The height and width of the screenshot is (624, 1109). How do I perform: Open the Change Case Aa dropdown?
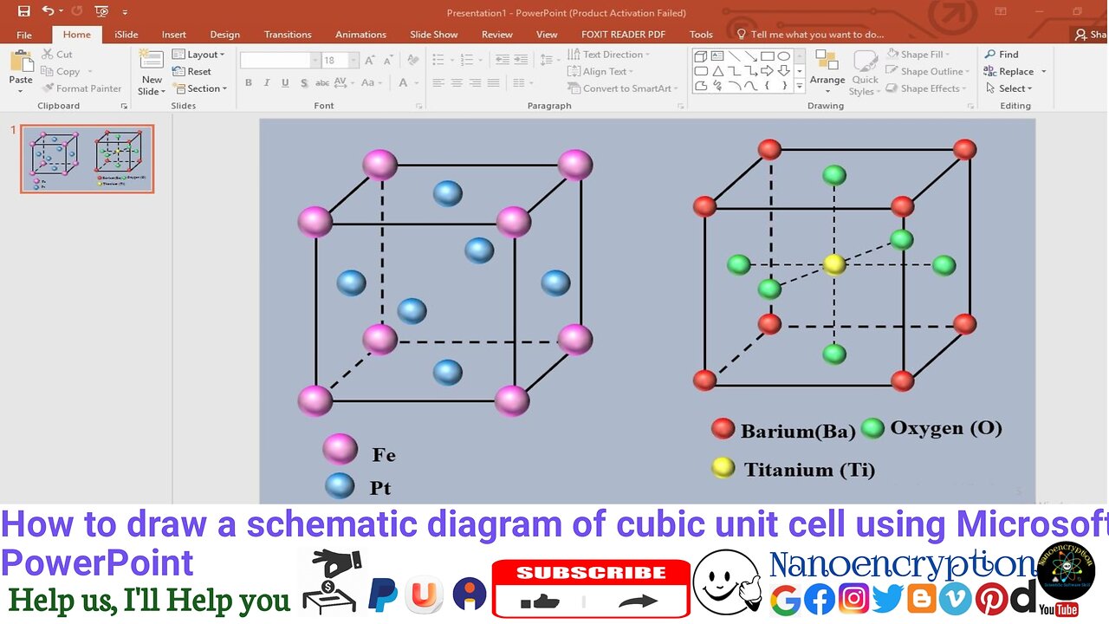371,83
